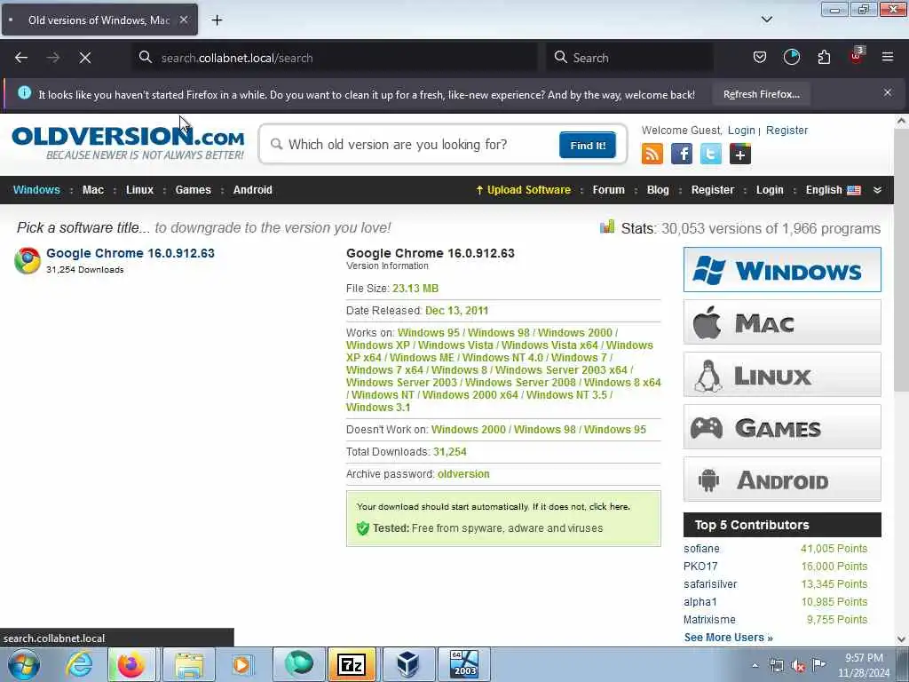
Task: Expand the list all tabs chevron
Action: tap(766, 20)
